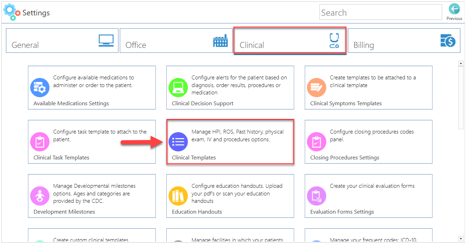Open Development Milestones tile
Image resolution: width=467 pixels, height=243 pixels.
coord(92,196)
